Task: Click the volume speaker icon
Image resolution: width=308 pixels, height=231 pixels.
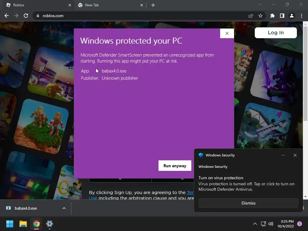Action: 271,224
